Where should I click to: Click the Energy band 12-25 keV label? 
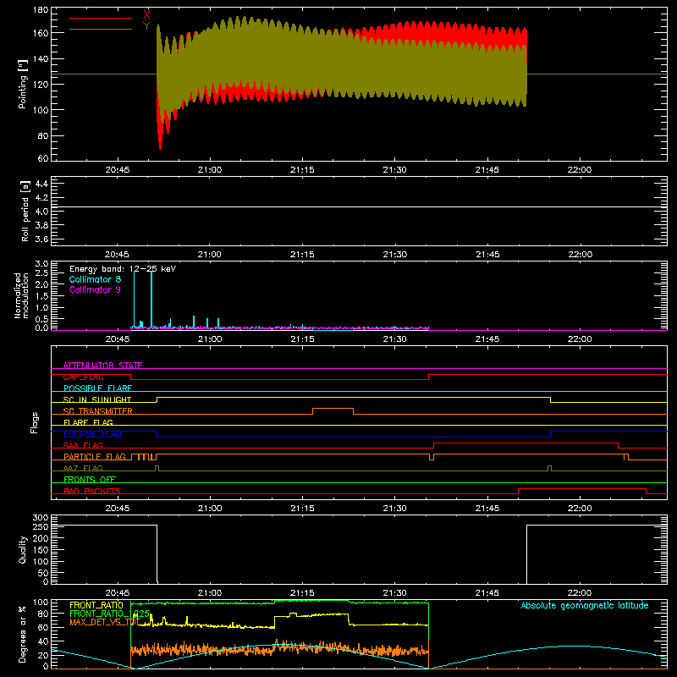(123, 269)
